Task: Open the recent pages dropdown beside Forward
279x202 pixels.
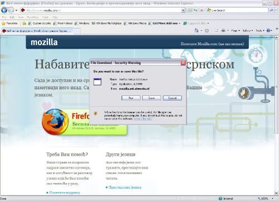Action: coord(16,10)
